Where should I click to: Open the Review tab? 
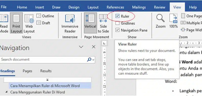(160, 7)
